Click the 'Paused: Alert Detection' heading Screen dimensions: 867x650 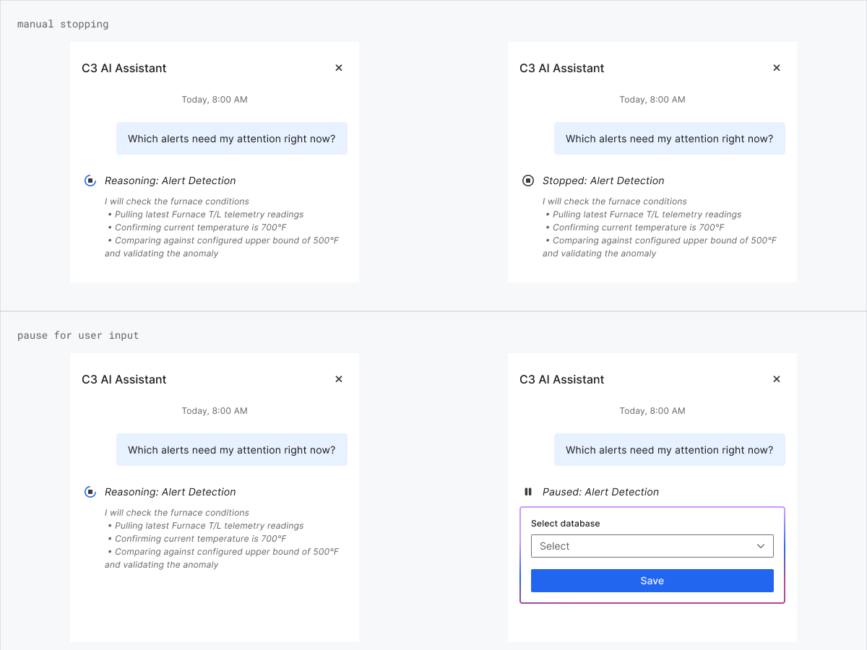click(x=600, y=492)
